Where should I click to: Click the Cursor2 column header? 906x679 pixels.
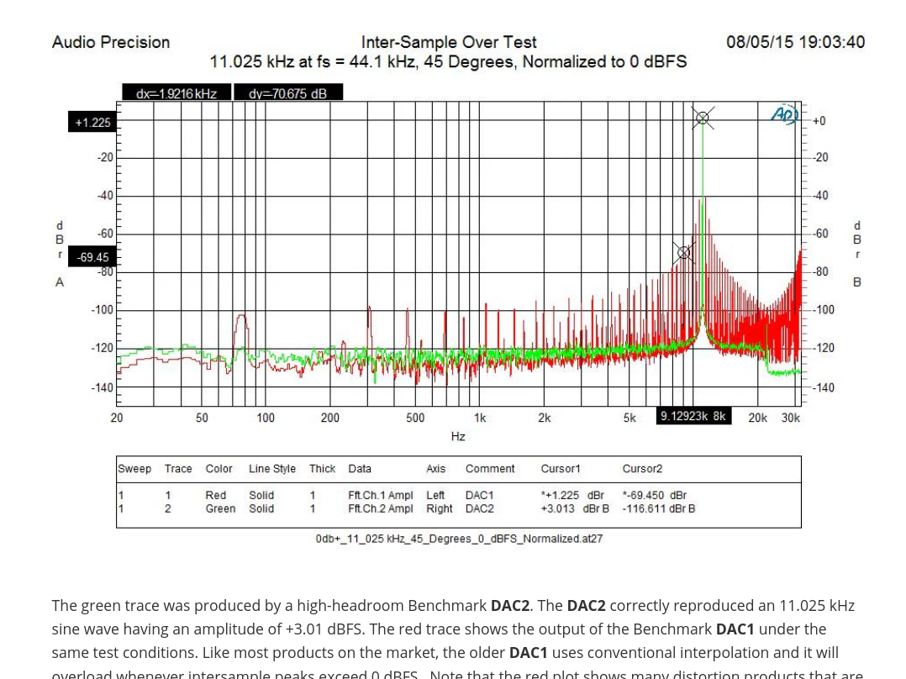pos(642,469)
